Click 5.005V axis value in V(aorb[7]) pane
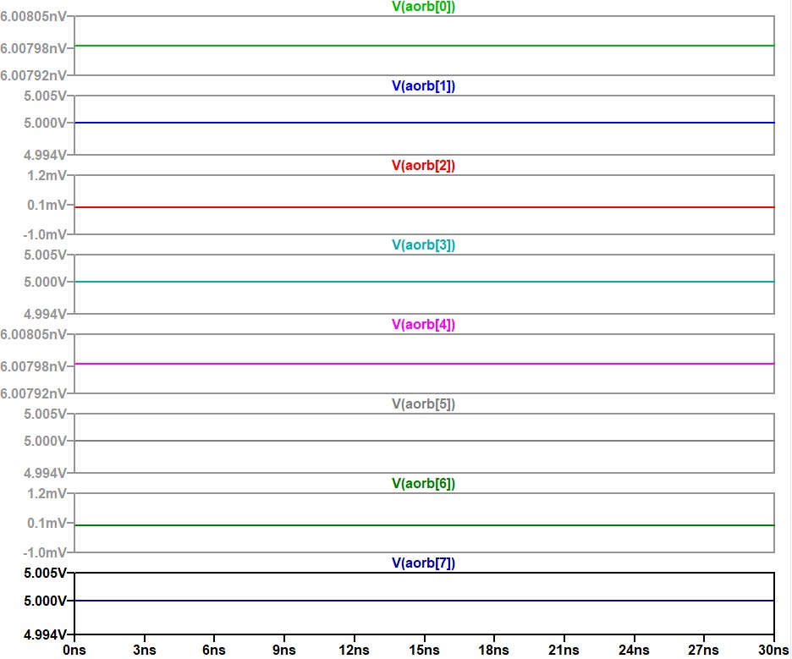This screenshot has width=792, height=659. point(45,574)
